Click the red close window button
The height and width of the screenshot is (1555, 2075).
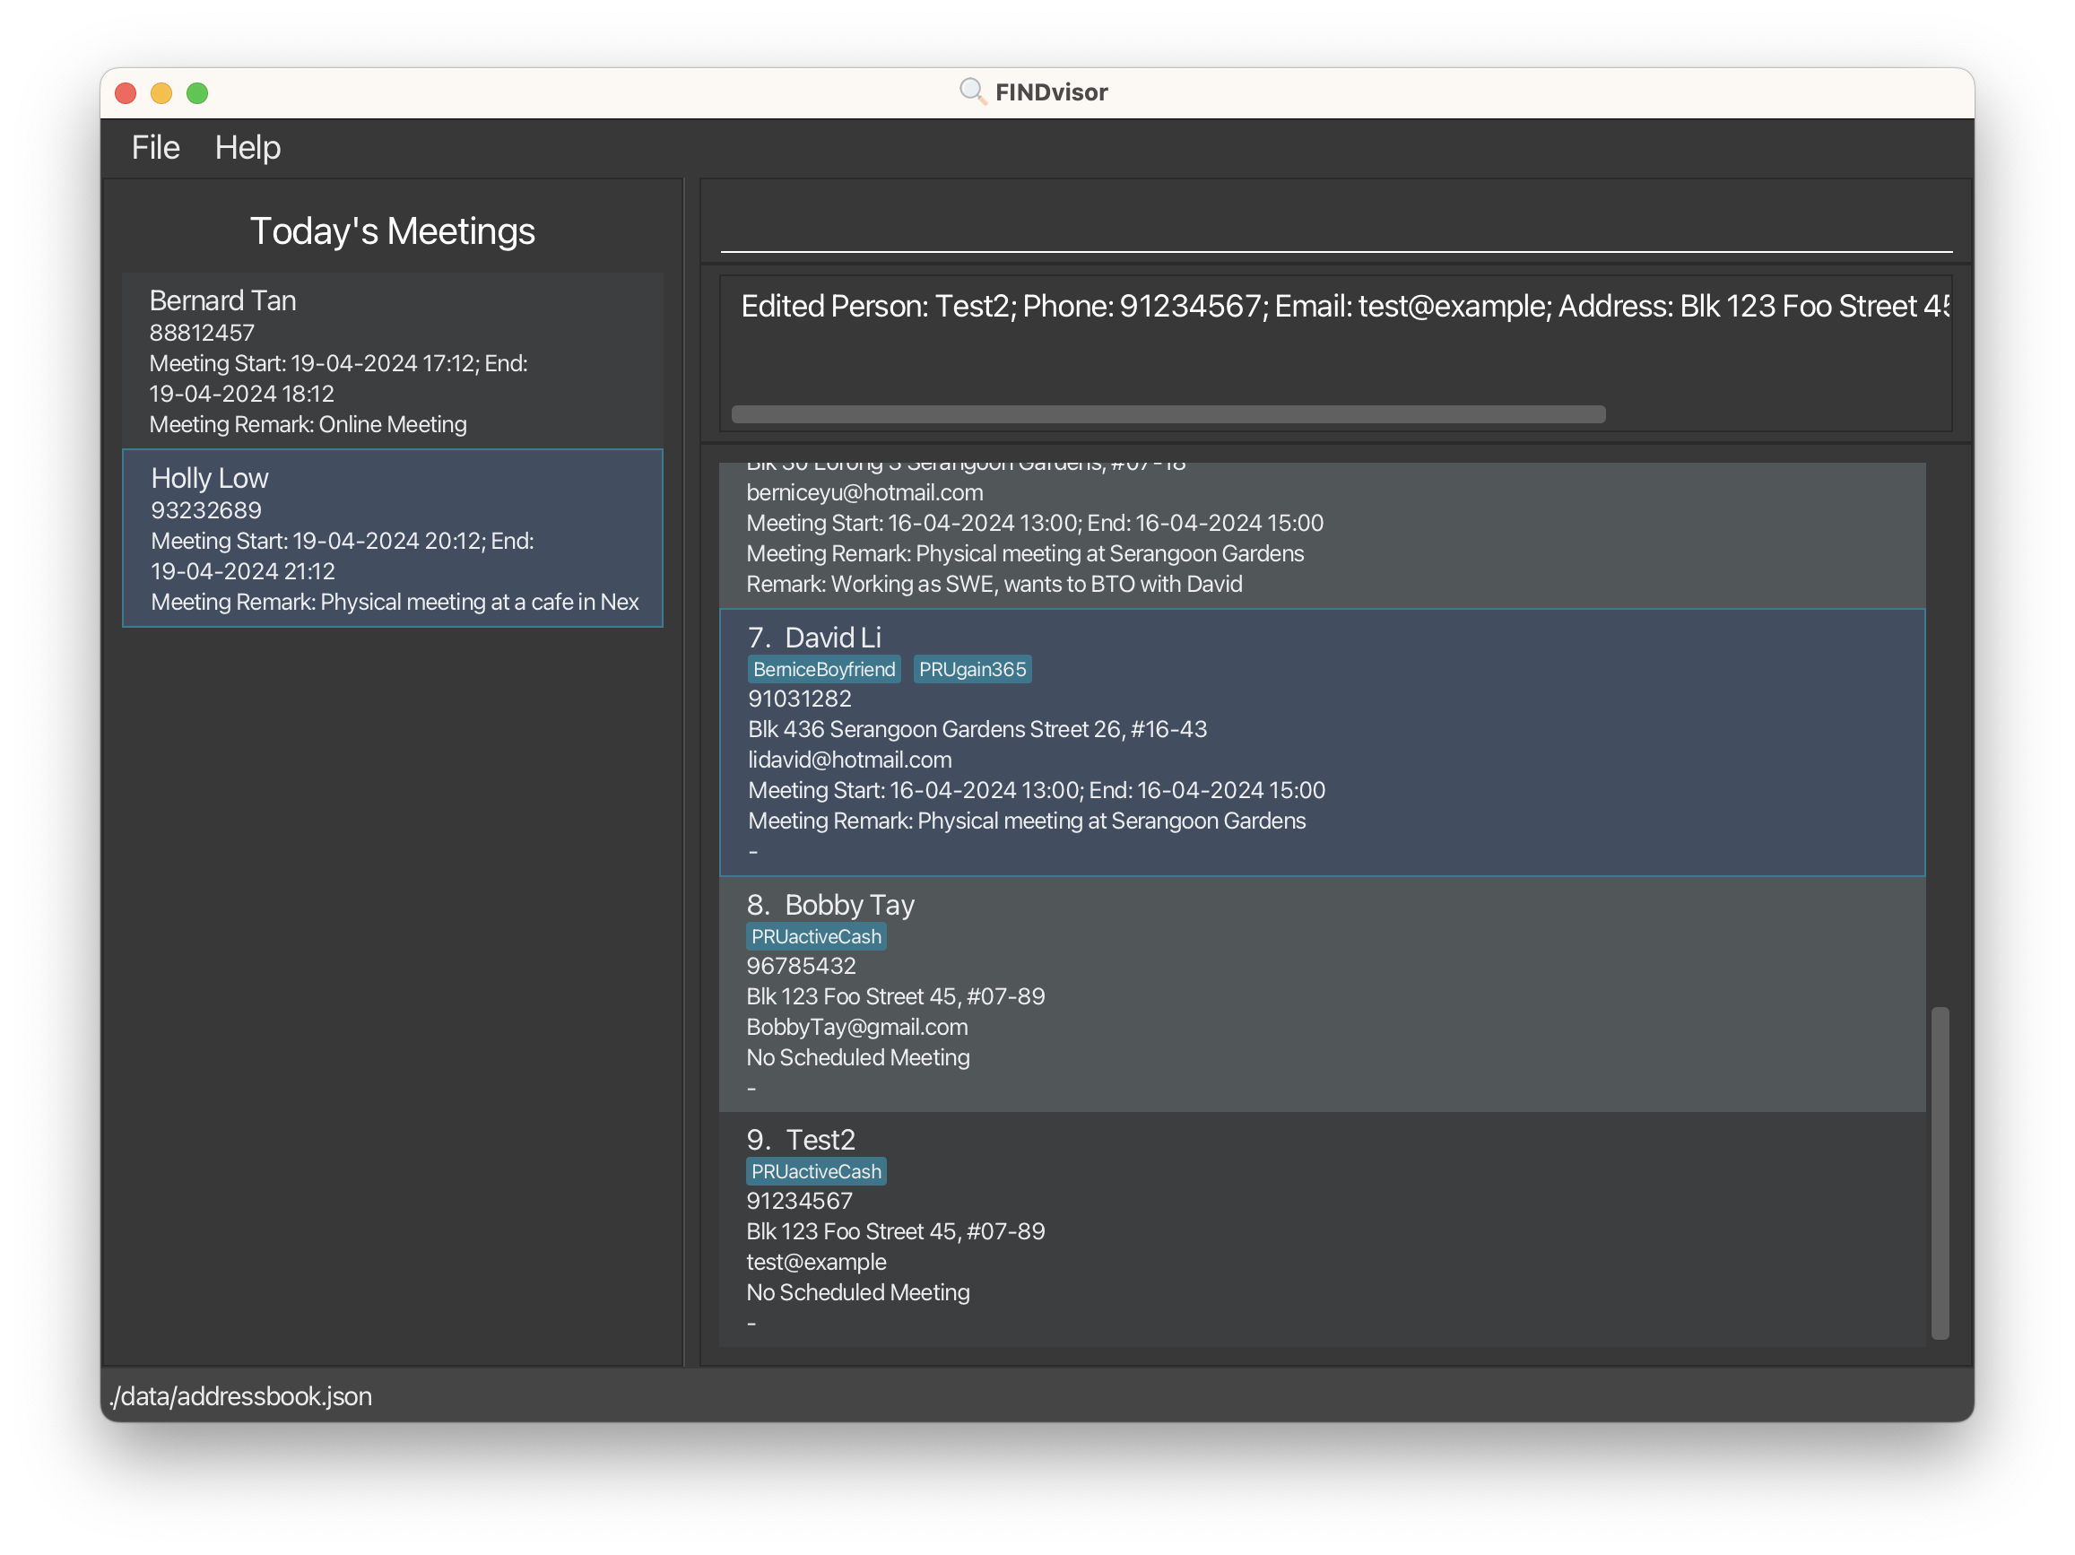[126, 93]
